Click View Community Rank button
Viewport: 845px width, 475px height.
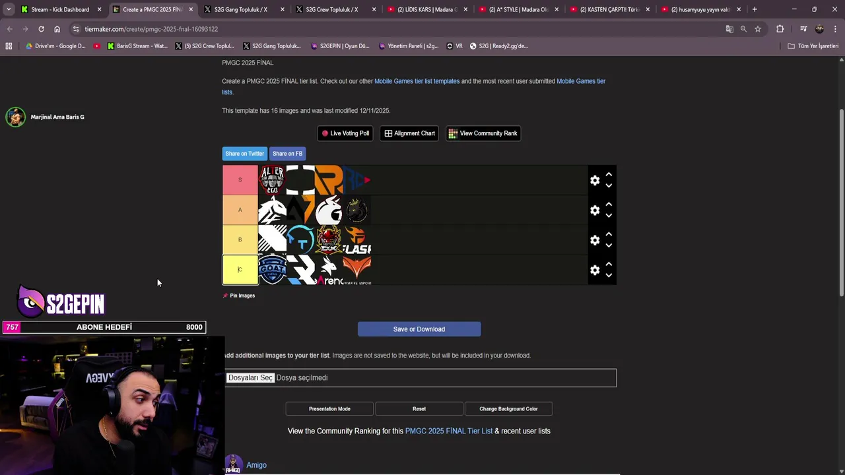(483, 133)
